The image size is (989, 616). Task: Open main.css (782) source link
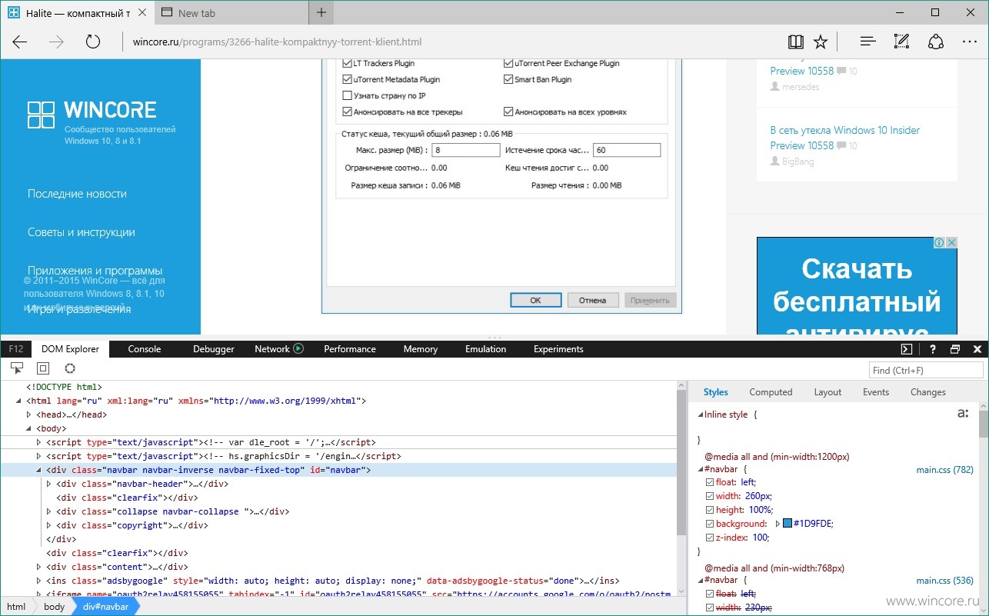944,469
